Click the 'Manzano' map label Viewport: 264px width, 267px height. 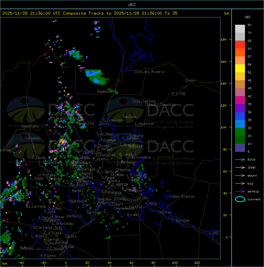click(x=27, y=248)
